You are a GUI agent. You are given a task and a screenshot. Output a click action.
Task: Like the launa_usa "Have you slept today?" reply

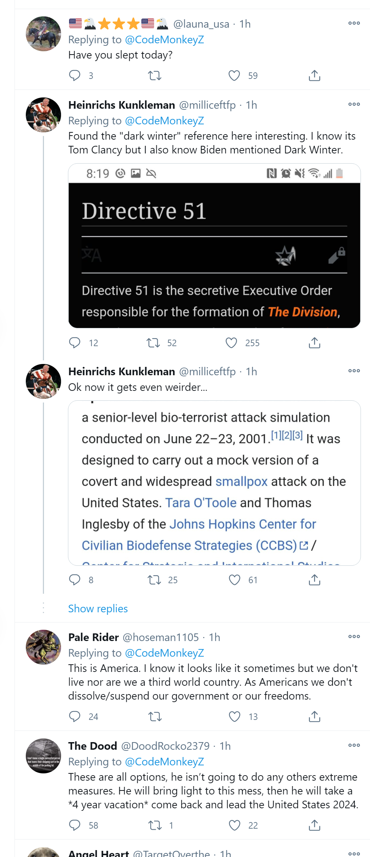pos(234,76)
